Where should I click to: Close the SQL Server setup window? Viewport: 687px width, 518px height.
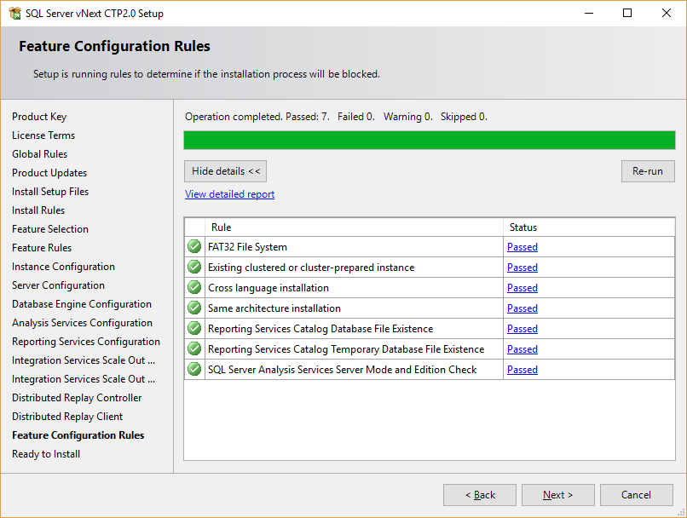[x=667, y=13]
